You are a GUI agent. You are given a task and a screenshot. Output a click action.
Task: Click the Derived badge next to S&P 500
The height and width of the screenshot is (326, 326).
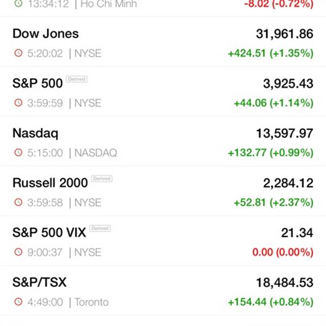tap(77, 79)
